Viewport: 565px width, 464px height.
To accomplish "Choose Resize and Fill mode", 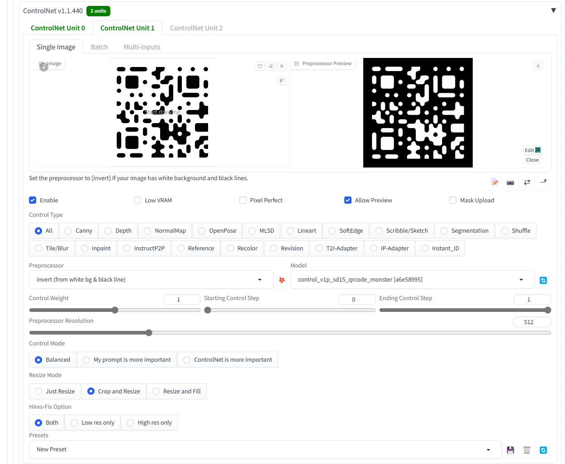I will (176, 392).
